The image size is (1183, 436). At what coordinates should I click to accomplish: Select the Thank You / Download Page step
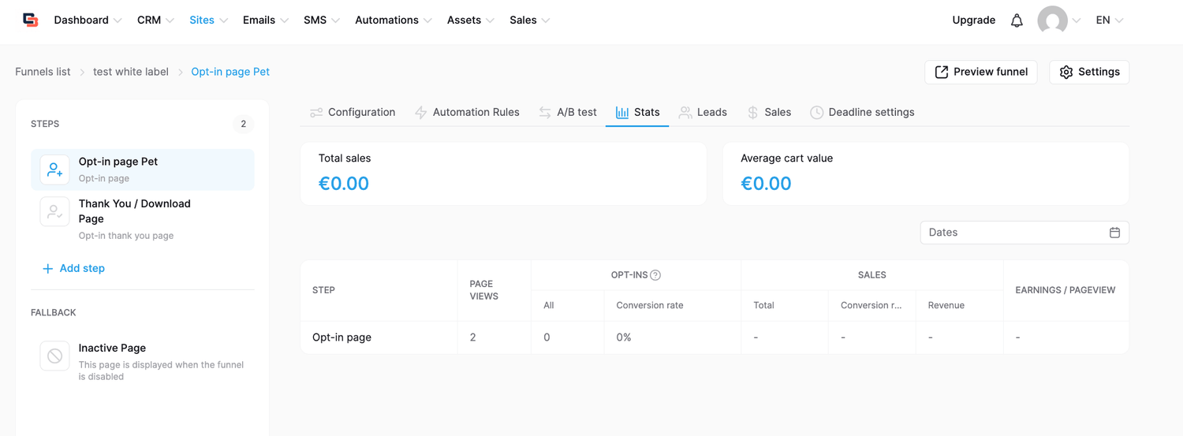(143, 218)
